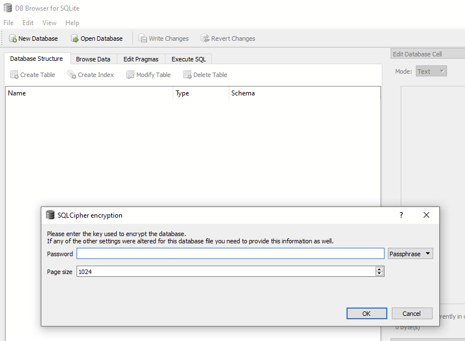The width and height of the screenshot is (465, 341).
Task: Decrease page size with down arrow
Action: (379, 273)
